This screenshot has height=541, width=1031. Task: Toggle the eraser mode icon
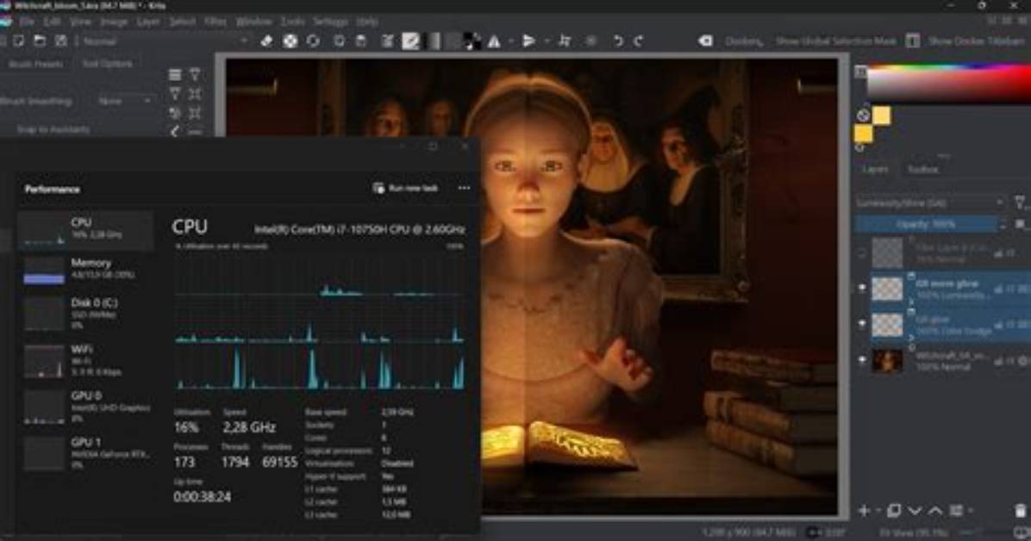pos(266,41)
